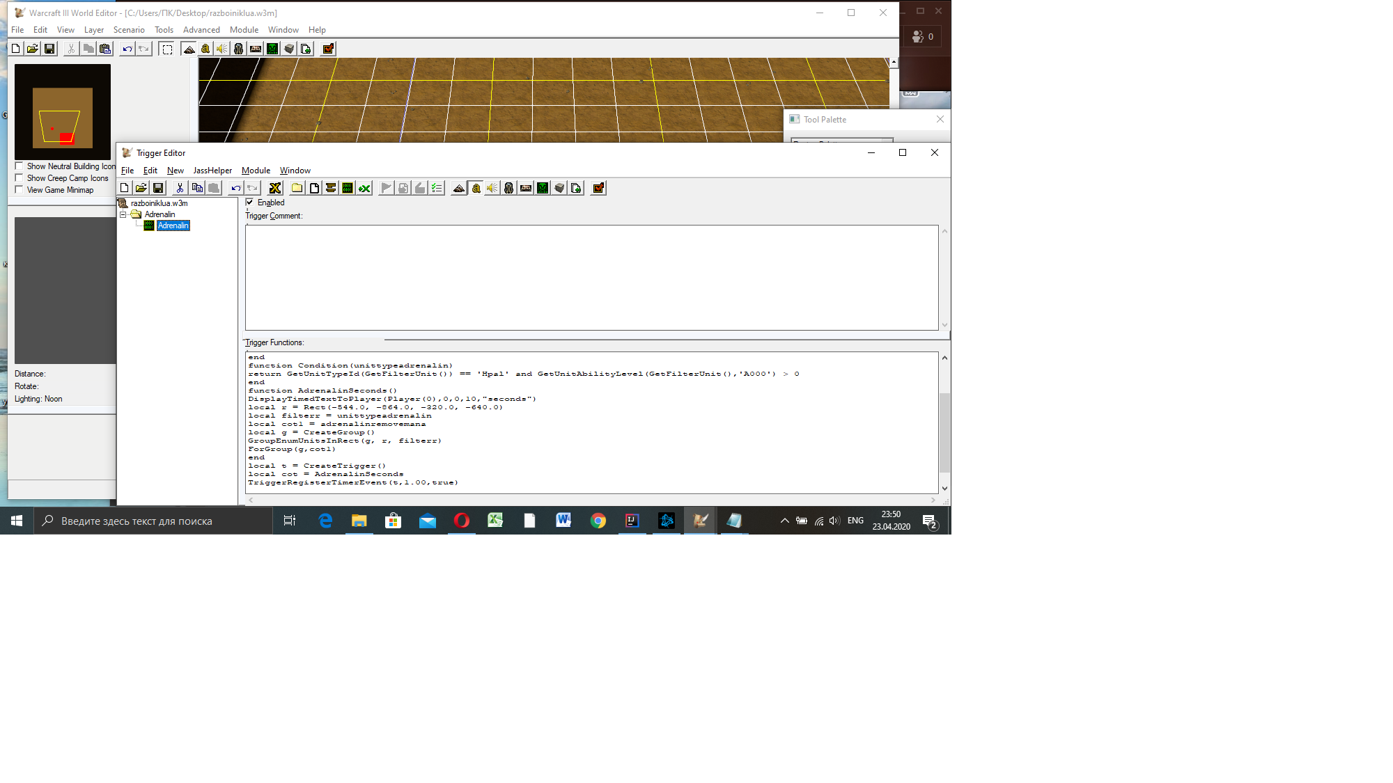Click scroll down arrow of Trigger Functions box

click(944, 489)
